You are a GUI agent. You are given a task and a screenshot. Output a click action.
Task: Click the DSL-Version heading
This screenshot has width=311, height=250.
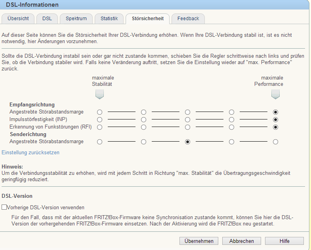pyautogui.click(x=17, y=196)
